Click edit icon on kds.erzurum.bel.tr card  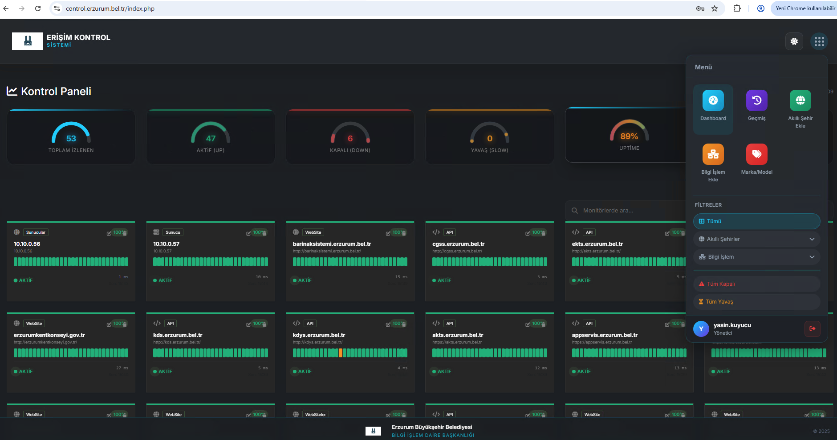[x=248, y=324]
